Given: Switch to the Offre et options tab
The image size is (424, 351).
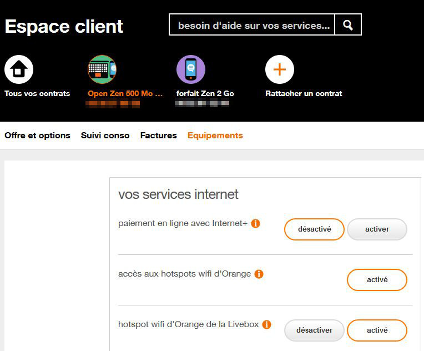Looking at the screenshot, I should [x=37, y=136].
